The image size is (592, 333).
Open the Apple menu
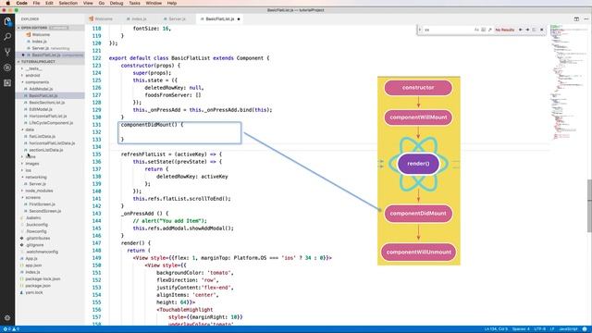point(7,3)
